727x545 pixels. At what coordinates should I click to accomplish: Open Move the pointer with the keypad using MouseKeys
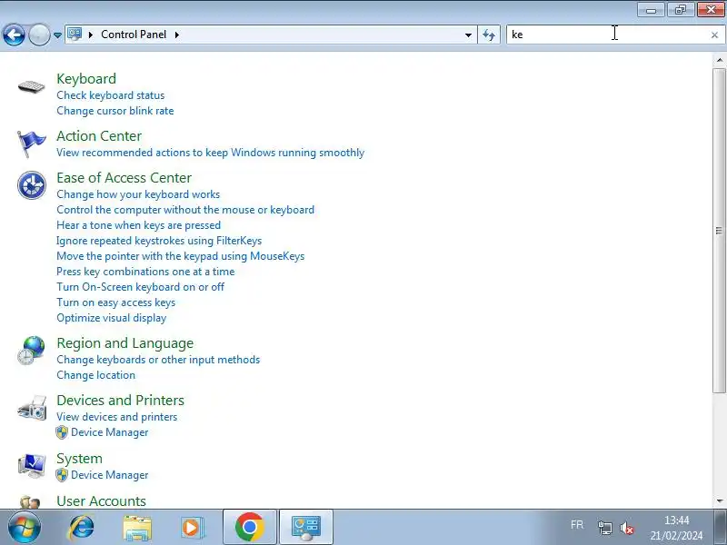click(x=180, y=256)
